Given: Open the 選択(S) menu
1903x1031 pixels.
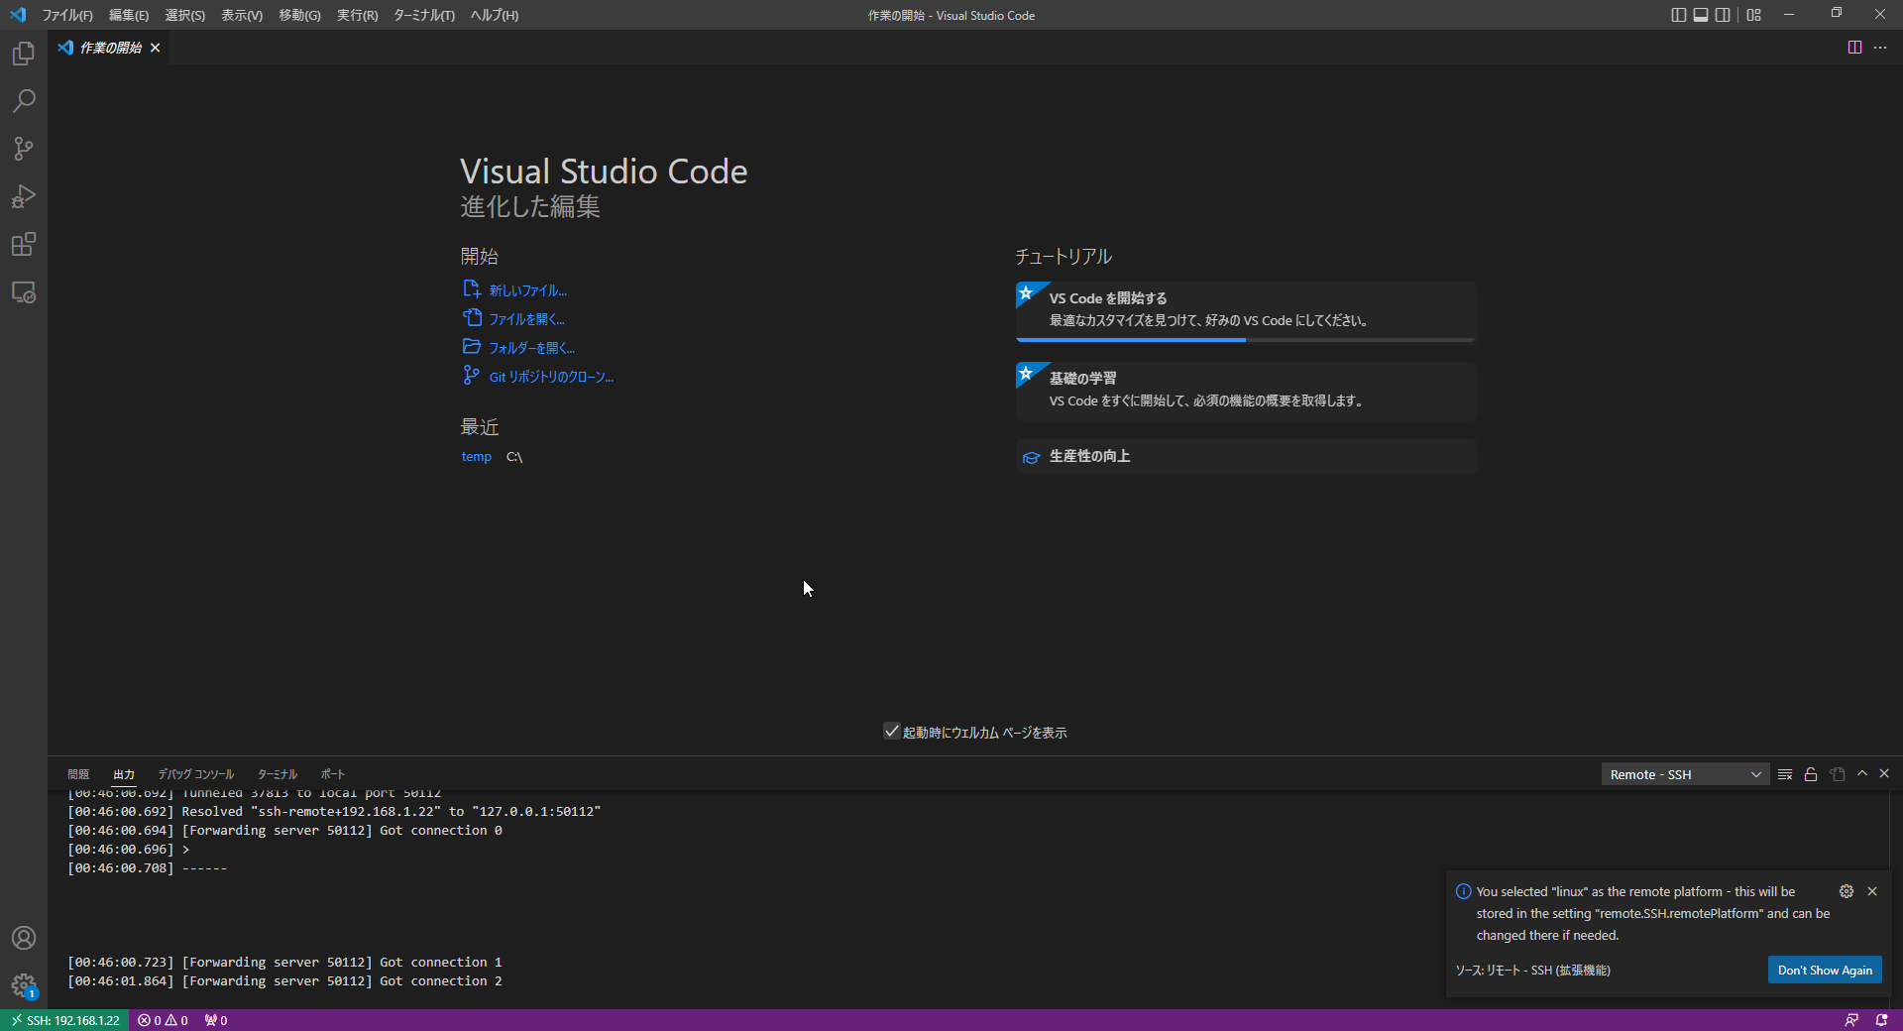Looking at the screenshot, I should pos(185,15).
